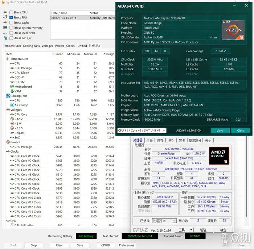Click Save in the Stability Test window
Image resolution: width=254 pixels, height=249 pixels.
tap(80, 245)
